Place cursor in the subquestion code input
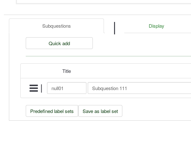This screenshot has width=191, height=141. [67, 88]
